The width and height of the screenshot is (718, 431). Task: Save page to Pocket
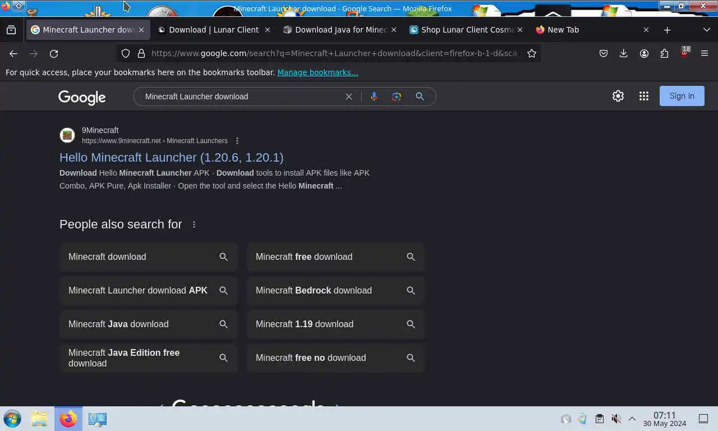pyautogui.click(x=604, y=53)
